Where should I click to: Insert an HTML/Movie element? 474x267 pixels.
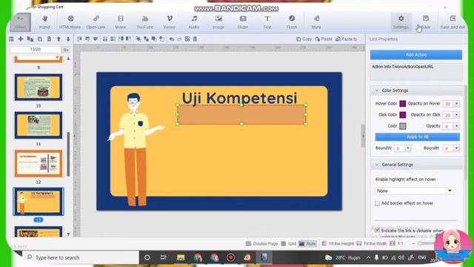point(70,22)
